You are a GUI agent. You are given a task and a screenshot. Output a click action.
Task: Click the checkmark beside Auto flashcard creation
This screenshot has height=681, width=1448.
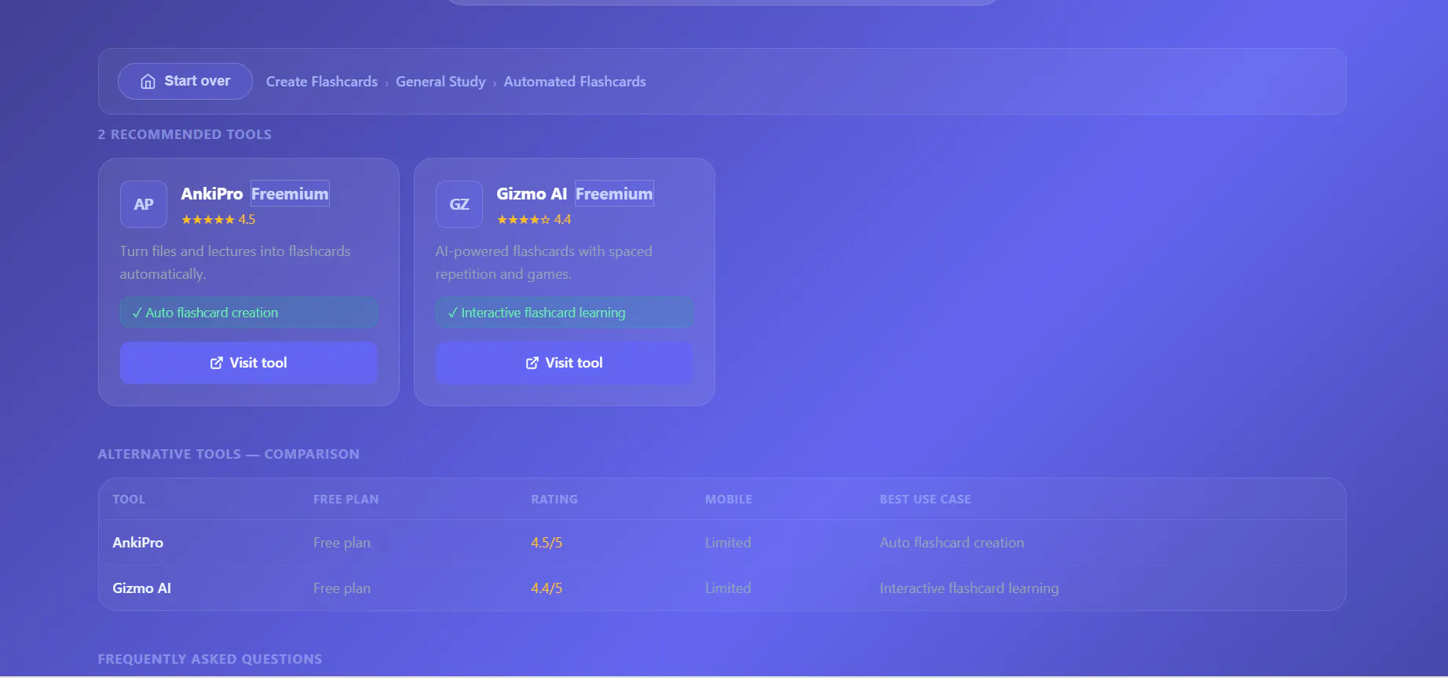(137, 313)
